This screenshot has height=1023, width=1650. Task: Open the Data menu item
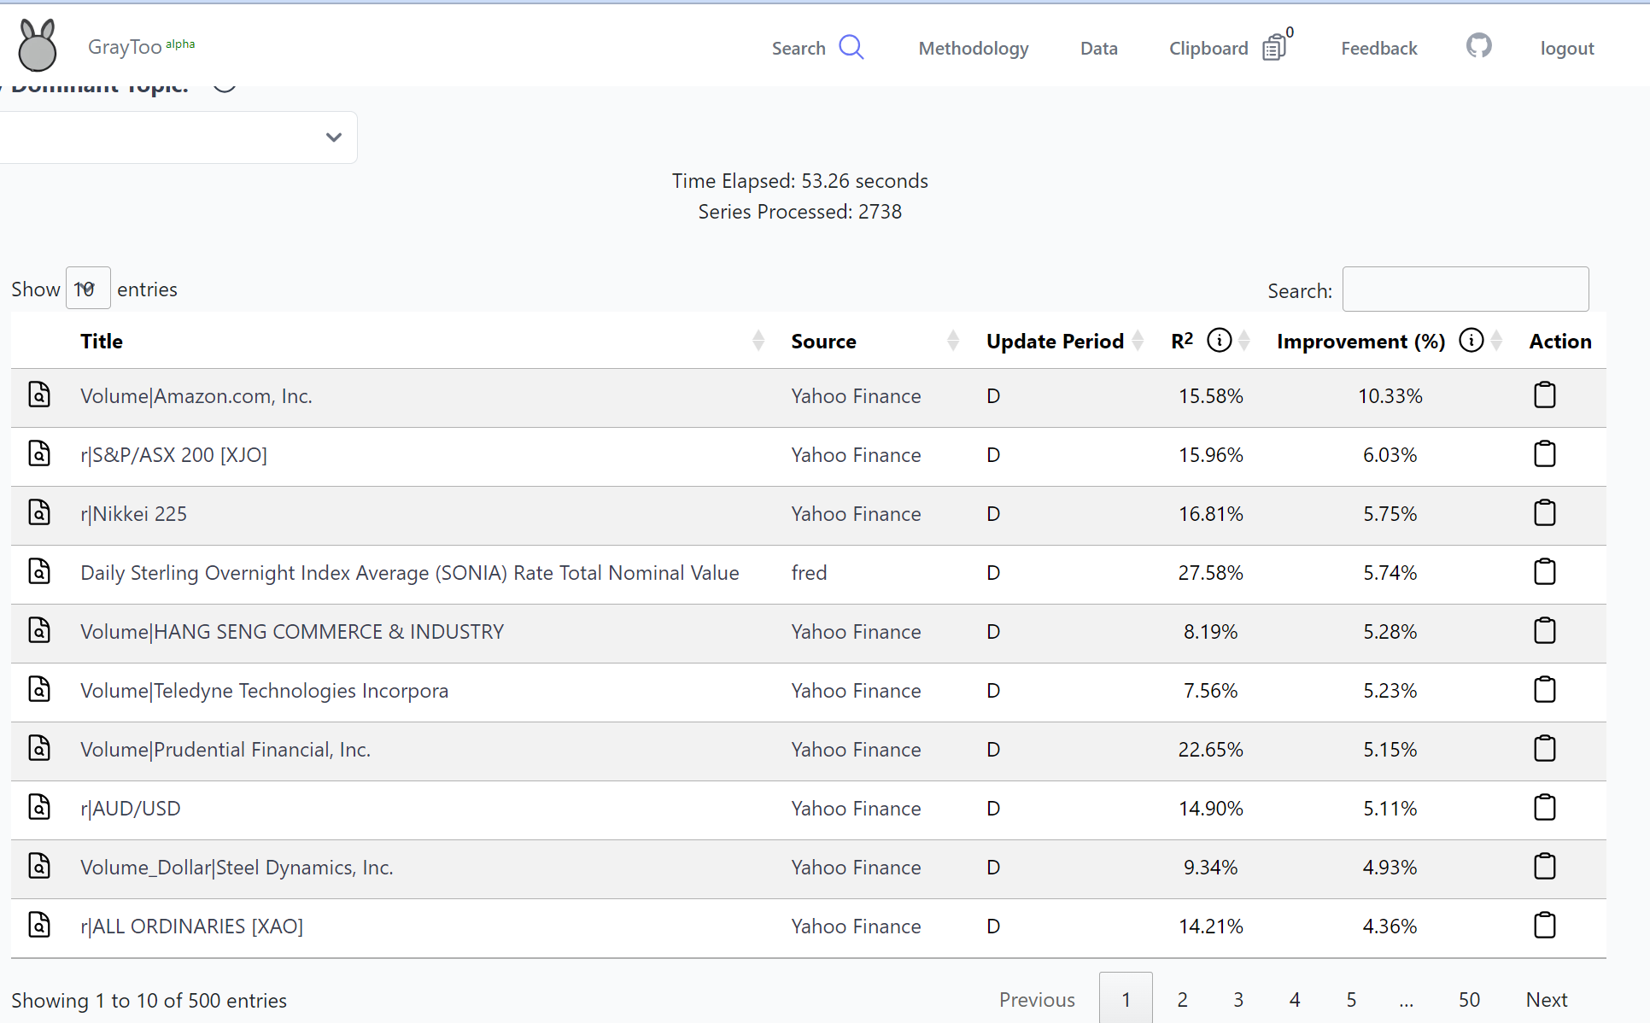coord(1097,47)
